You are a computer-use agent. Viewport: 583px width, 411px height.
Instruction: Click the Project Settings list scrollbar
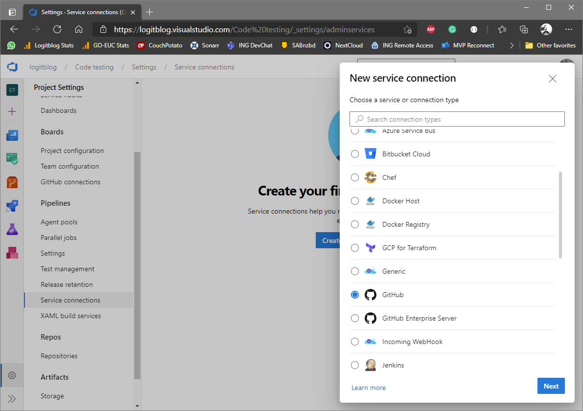click(x=137, y=265)
